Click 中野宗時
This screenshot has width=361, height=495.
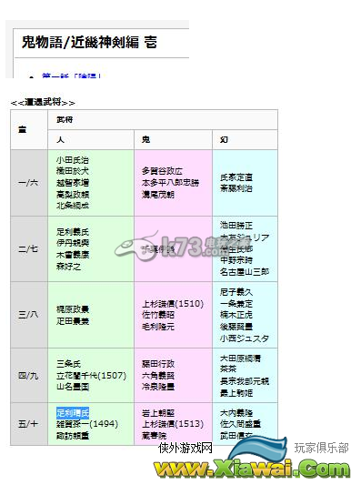tap(236, 260)
